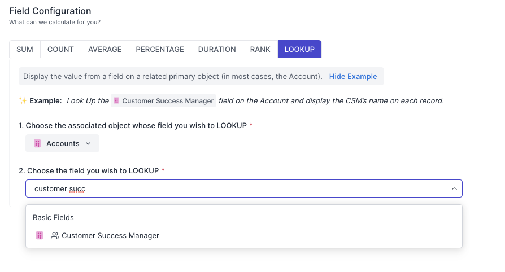Viewport: 505px width, 272px height.
Task: Click the pink building icon in Accounts button
Action: pyautogui.click(x=38, y=143)
